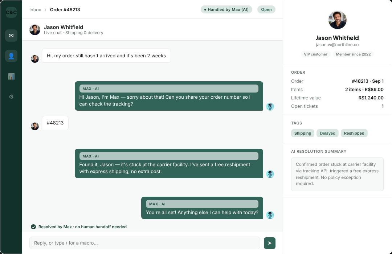Screen dimensions: 392x254
Task: Click Jason Whitfield's avatar in chat header
Action: coord(35,30)
